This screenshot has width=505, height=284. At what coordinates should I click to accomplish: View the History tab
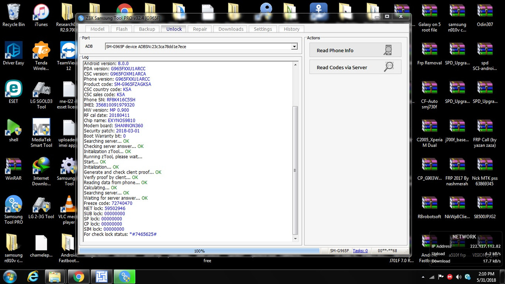292,29
